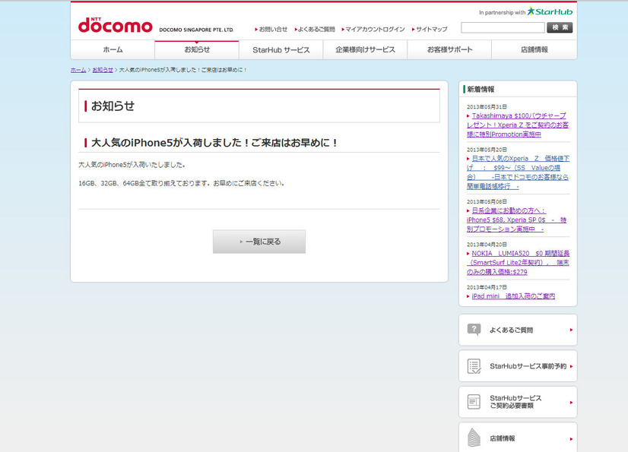
Task: Open ホーム tab in main navigation
Action: [113, 49]
